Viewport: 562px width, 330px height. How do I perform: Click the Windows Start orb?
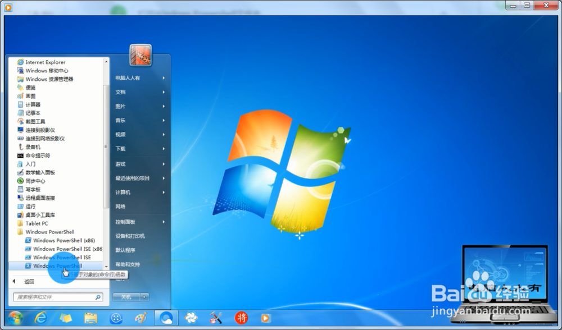15,318
